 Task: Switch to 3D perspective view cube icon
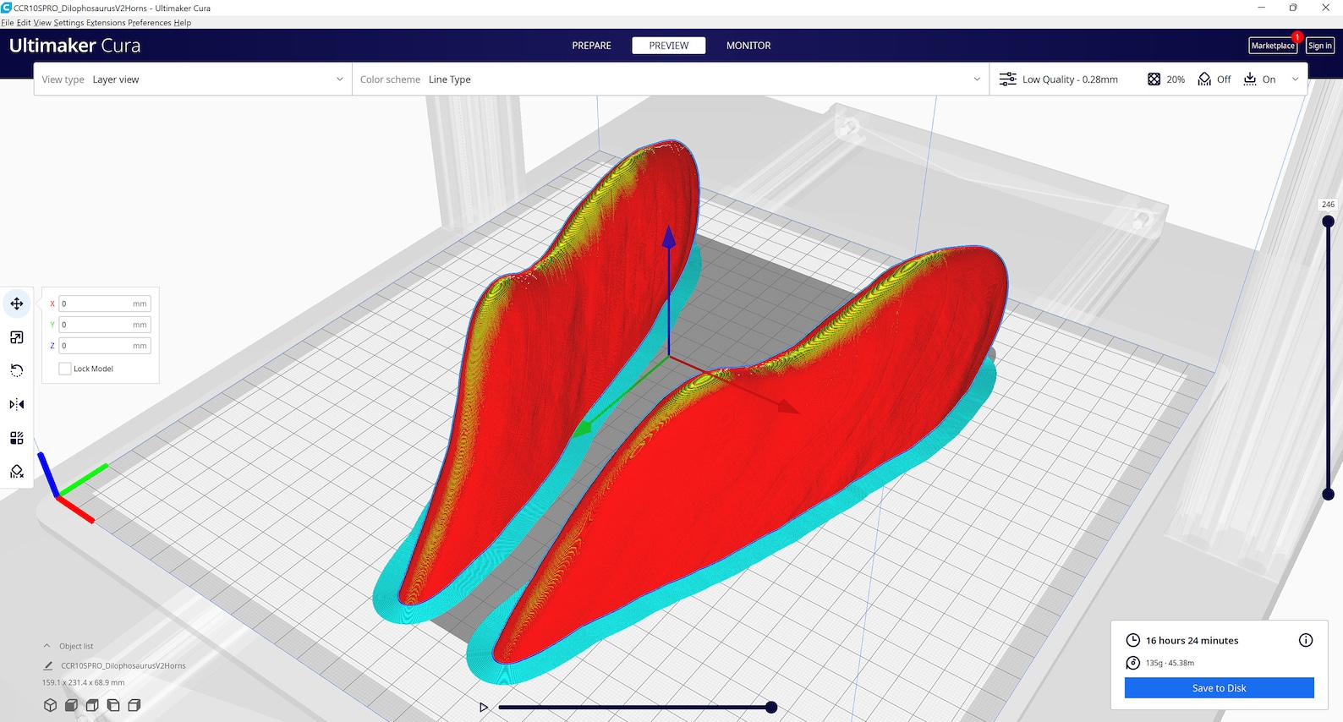[x=50, y=705]
